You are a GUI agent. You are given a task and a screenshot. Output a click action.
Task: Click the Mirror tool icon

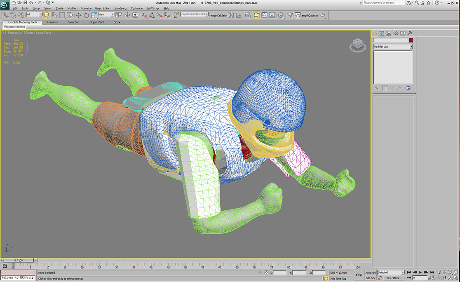pyautogui.click(x=231, y=15)
